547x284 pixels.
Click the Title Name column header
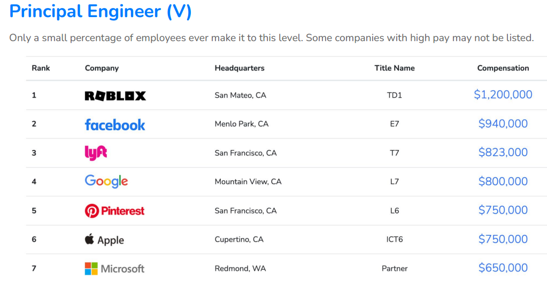tap(395, 68)
